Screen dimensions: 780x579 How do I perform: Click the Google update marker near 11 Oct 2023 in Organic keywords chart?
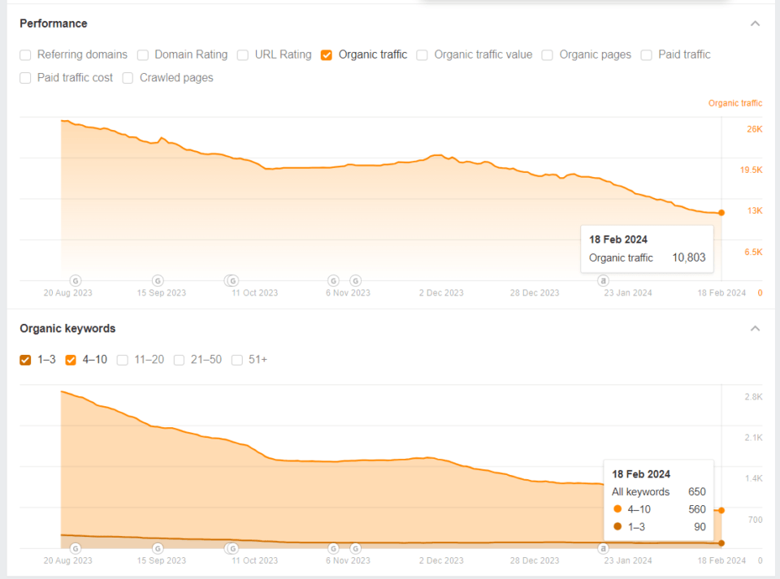coord(232,549)
